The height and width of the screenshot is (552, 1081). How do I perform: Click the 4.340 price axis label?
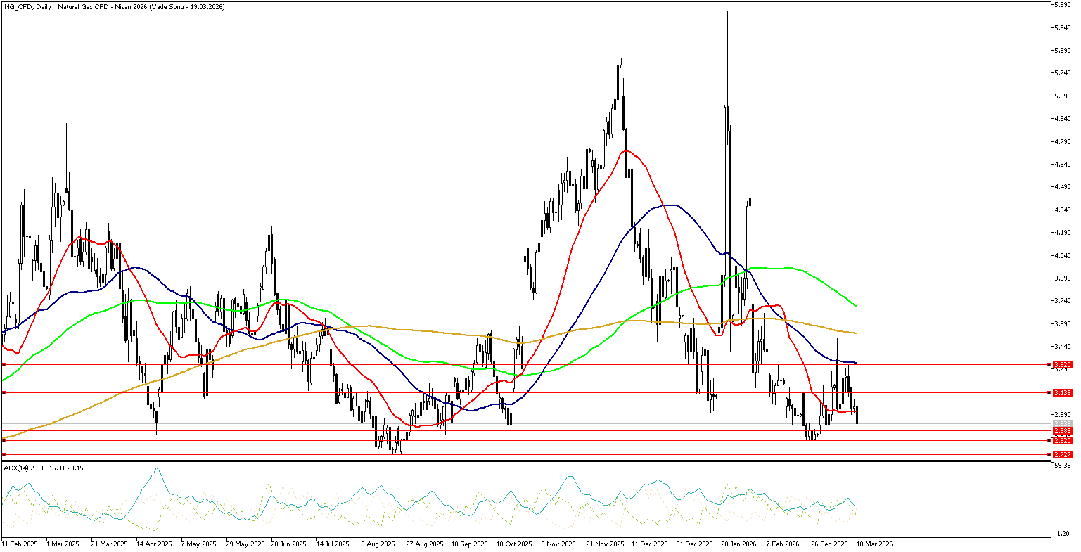1062,210
